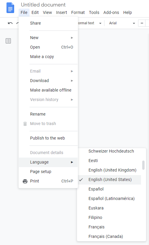Select Publish to the web
149x245 pixels.
point(48,138)
